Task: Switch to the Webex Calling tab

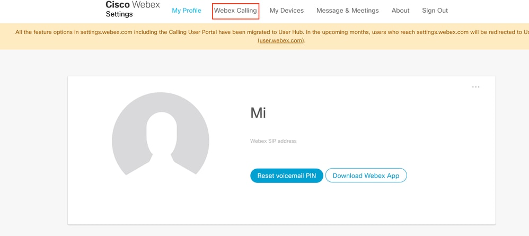Action: point(235,11)
